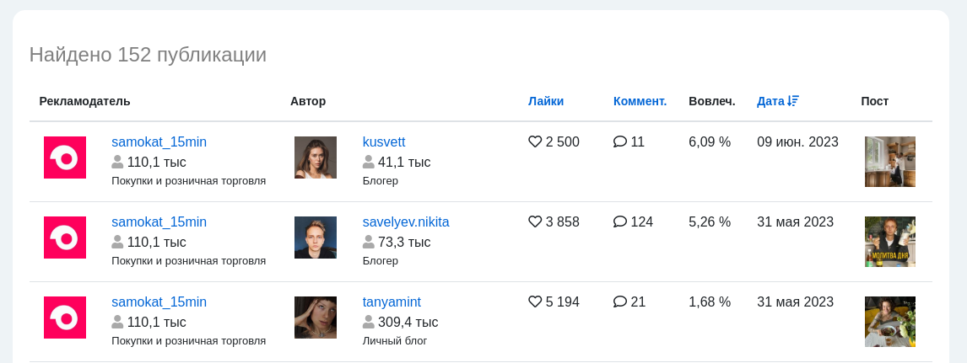Open the savelyev.nikita author link
This screenshot has height=363, width=967.
click(406, 222)
